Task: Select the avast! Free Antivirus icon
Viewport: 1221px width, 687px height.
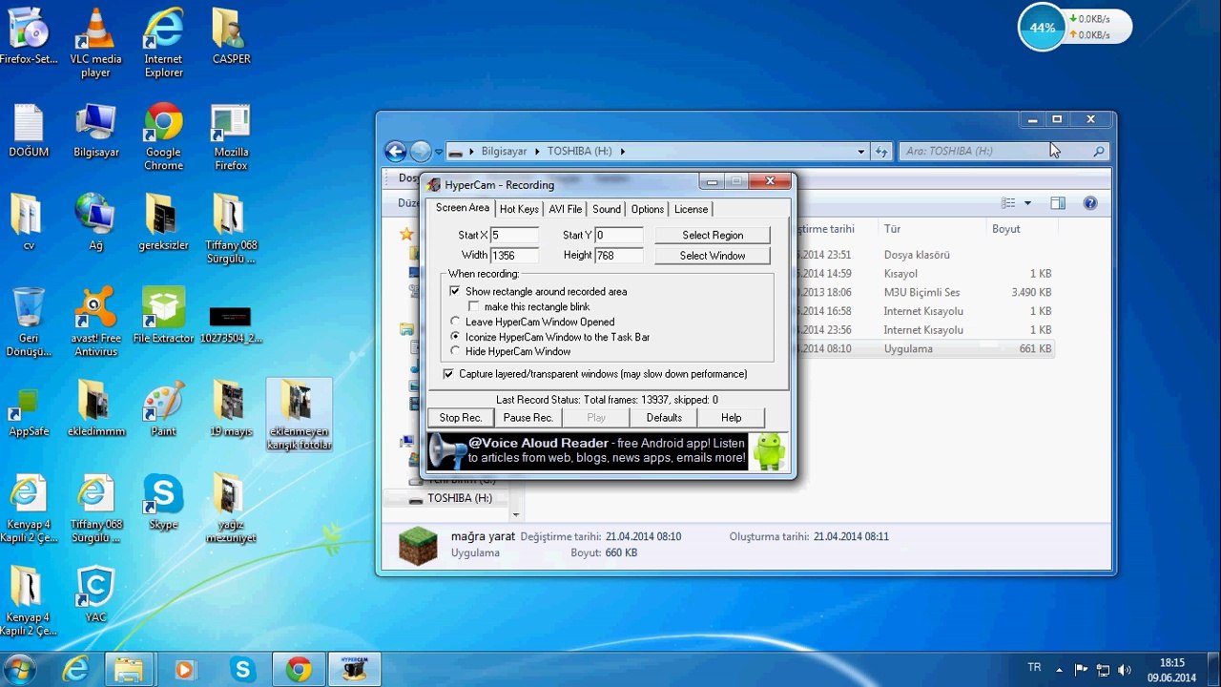Action: point(95,322)
